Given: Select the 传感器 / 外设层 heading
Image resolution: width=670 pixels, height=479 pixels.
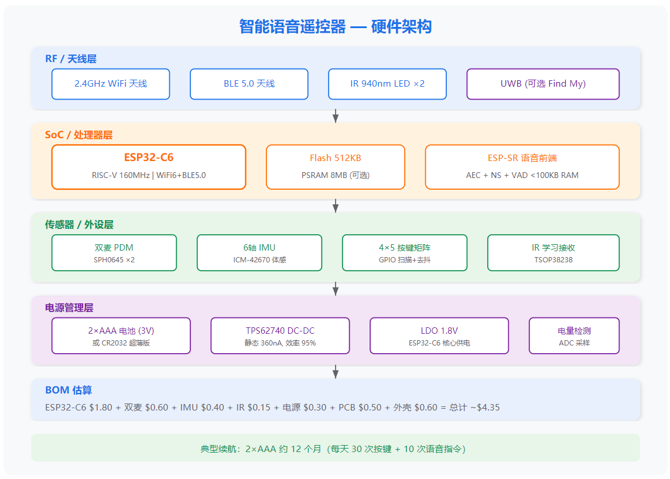Looking at the screenshot, I should pos(79,224).
